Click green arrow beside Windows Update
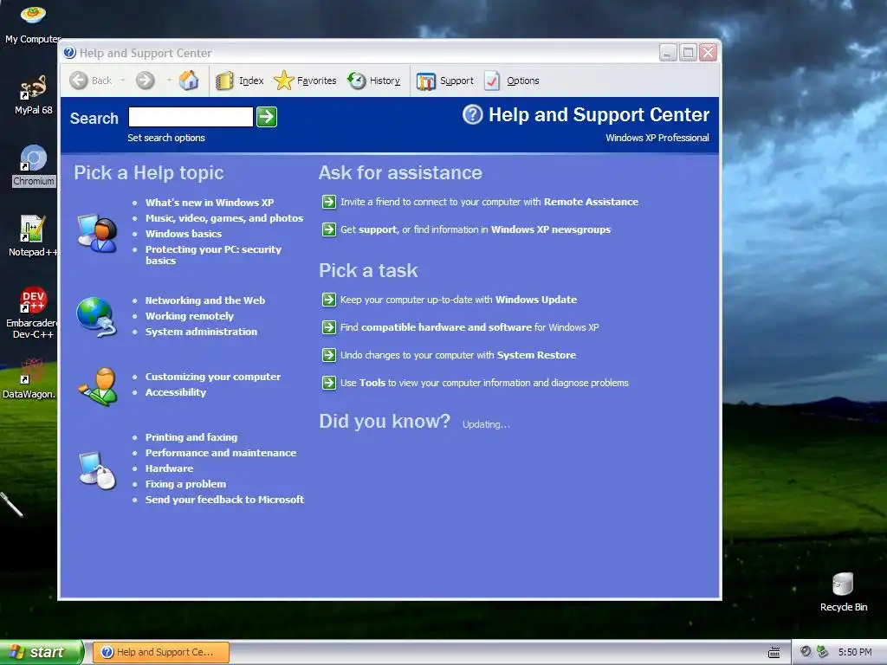Viewport: 887px width, 665px height. (329, 300)
